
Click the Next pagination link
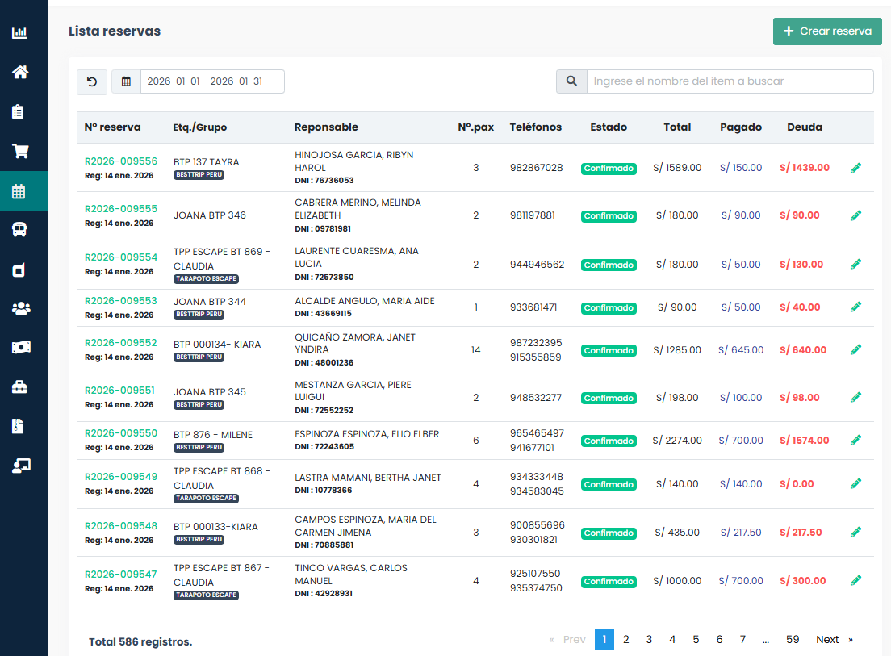tap(827, 640)
